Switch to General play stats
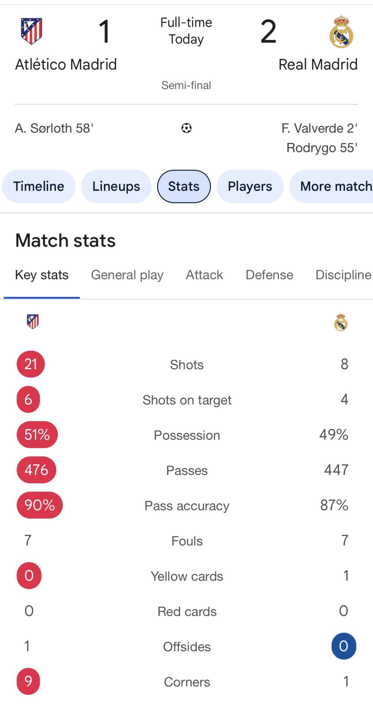The height and width of the screenshot is (714, 373). (x=127, y=275)
